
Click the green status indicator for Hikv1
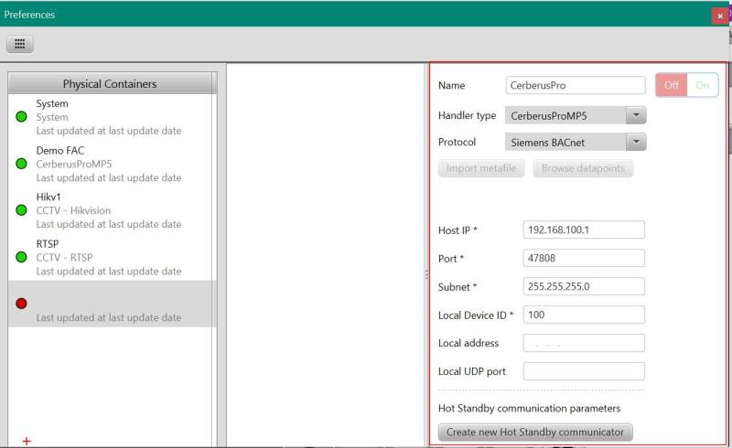pyautogui.click(x=21, y=210)
